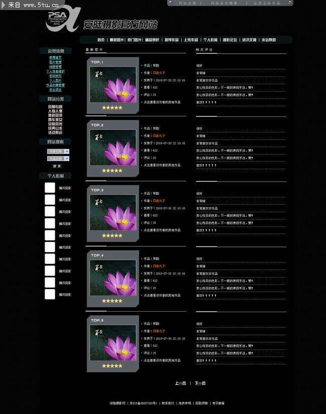Click author 四喜丸子 in TOP 1

pos(159,73)
